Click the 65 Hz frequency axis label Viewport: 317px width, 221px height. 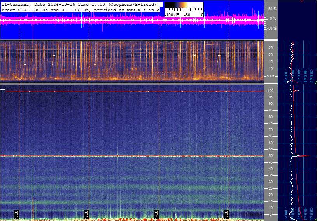pos(270,136)
